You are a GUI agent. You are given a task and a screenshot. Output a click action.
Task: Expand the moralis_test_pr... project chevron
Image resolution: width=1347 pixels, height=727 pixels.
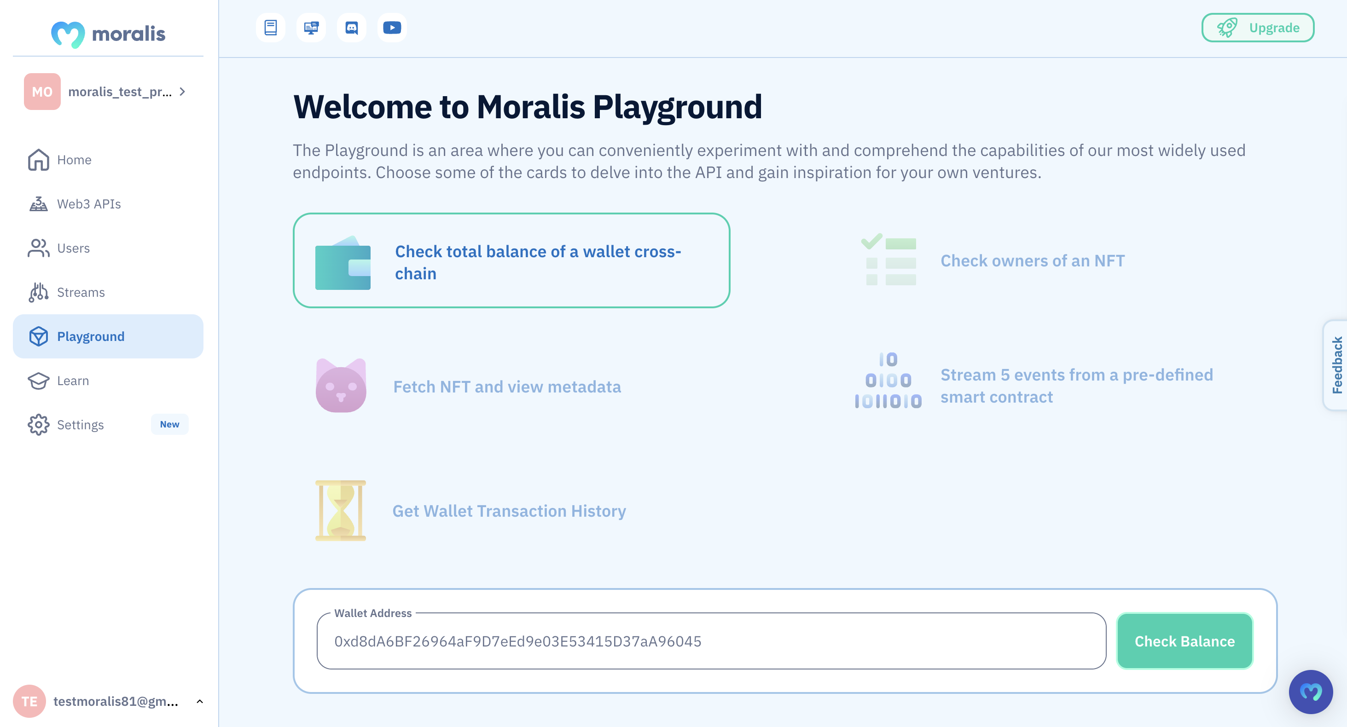182,92
